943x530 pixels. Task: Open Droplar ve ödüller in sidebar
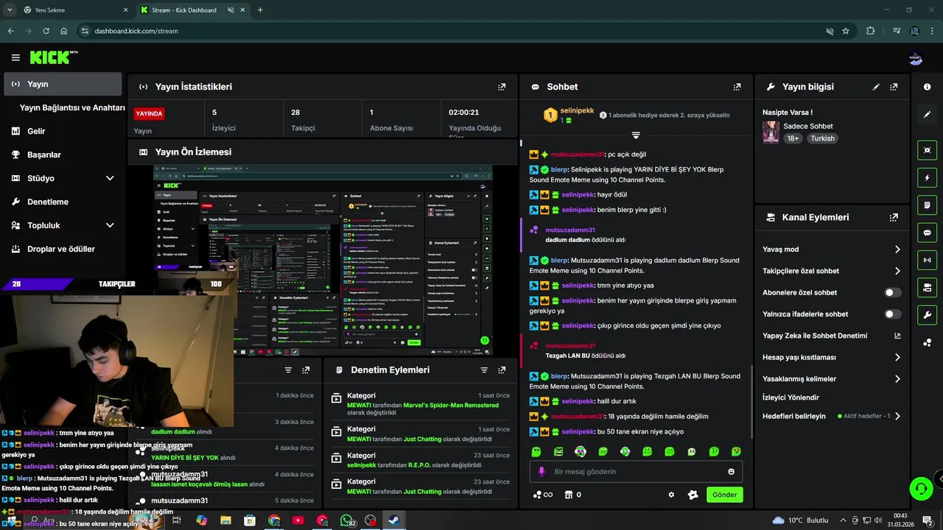63,249
